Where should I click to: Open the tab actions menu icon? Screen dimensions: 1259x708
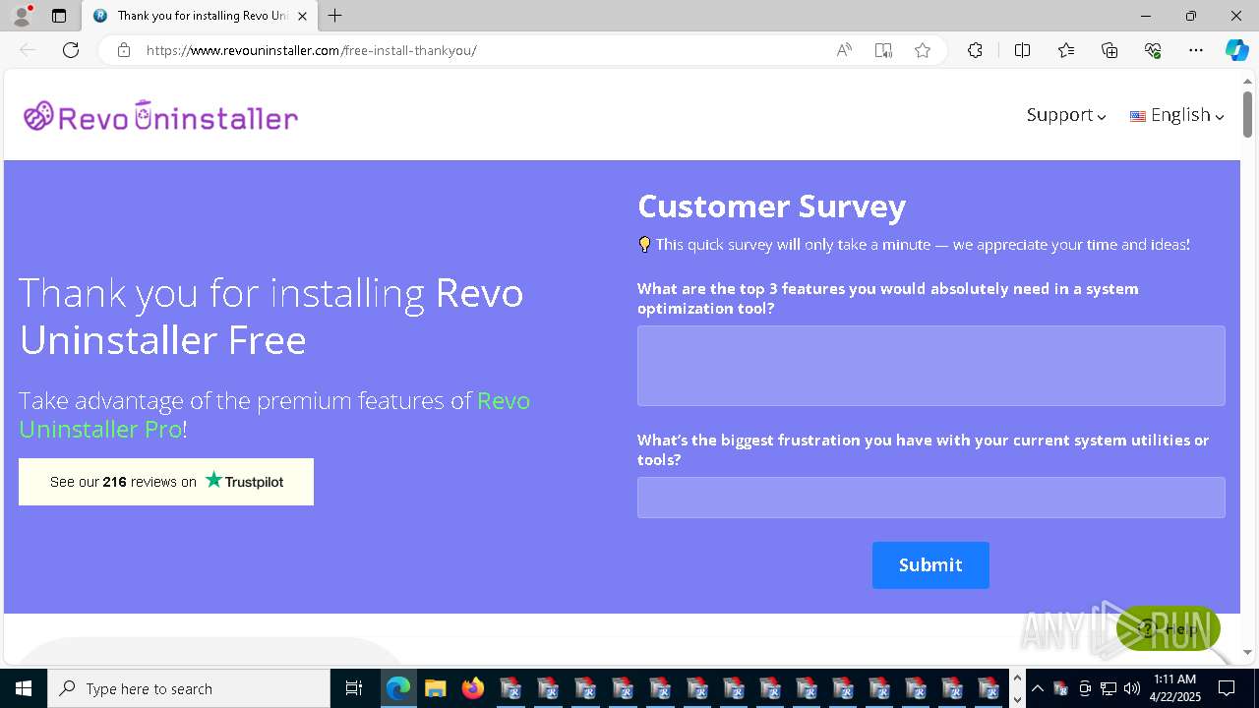(x=59, y=16)
